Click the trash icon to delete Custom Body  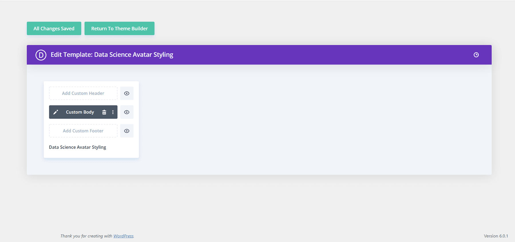click(x=104, y=112)
